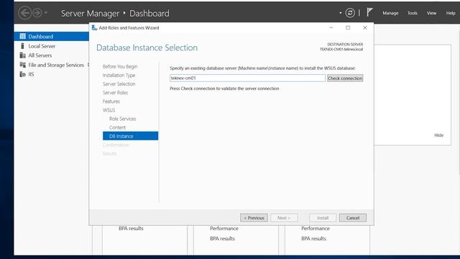Open the Tools menu

tap(412, 13)
